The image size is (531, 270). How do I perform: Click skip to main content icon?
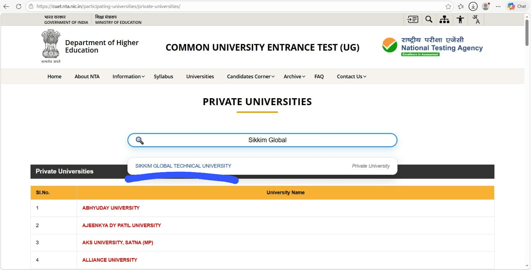[413, 20]
